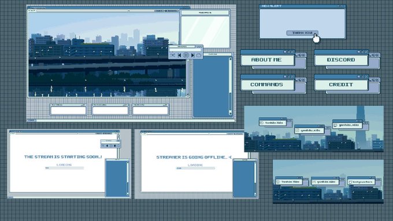Toggle shuffle in the main overlay music player
The image size is (393, 221).
[173, 55]
